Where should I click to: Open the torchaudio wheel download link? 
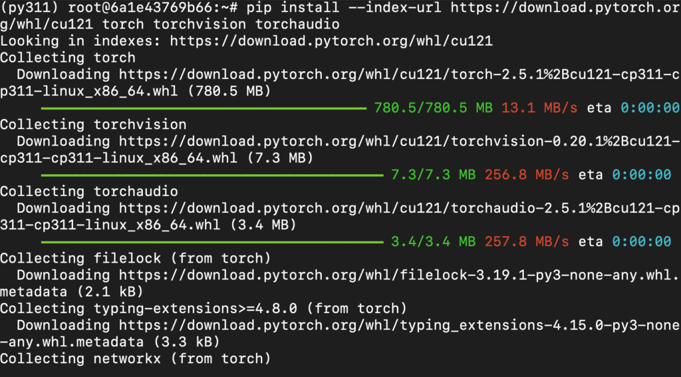pos(399,208)
